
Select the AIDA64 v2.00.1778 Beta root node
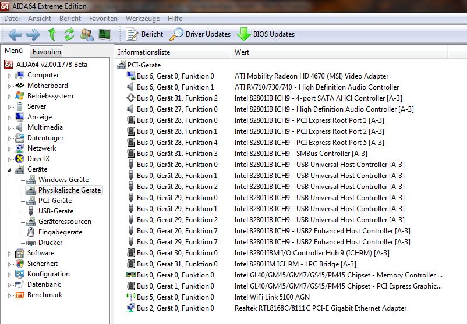click(51, 65)
